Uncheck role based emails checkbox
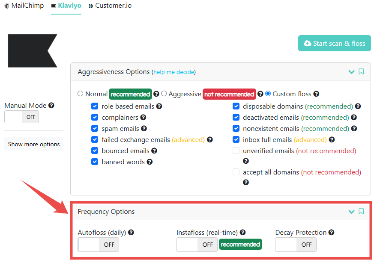Screen dimensions: 374x263 95,106
